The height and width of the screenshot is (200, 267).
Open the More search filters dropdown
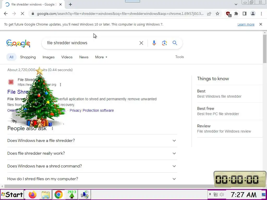101,57
